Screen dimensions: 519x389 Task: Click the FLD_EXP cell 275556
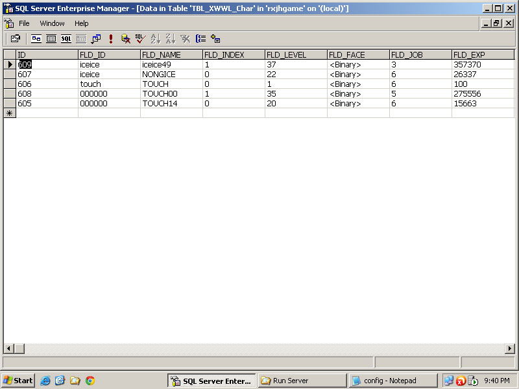click(483, 93)
